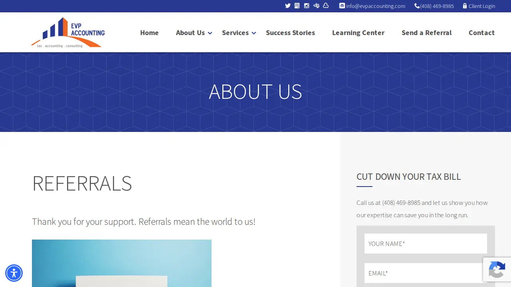Click the (408) 469-8985 top bar phone link
The height and width of the screenshot is (287, 511).
(x=437, y=6)
